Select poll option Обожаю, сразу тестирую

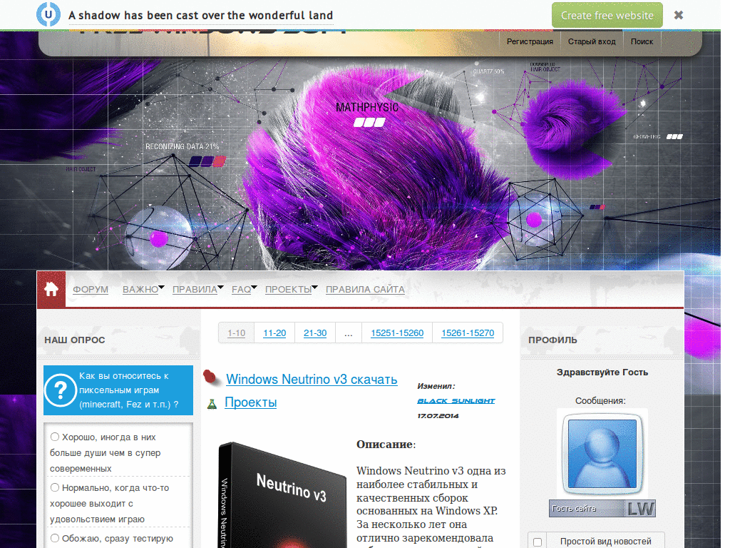click(55, 538)
